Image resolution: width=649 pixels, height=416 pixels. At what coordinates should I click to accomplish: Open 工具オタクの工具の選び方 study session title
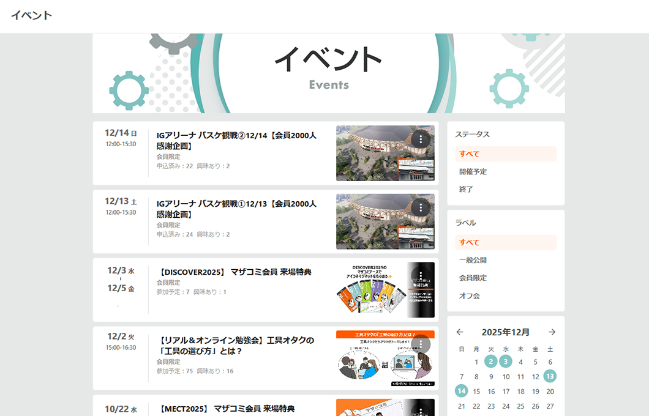coord(236,346)
